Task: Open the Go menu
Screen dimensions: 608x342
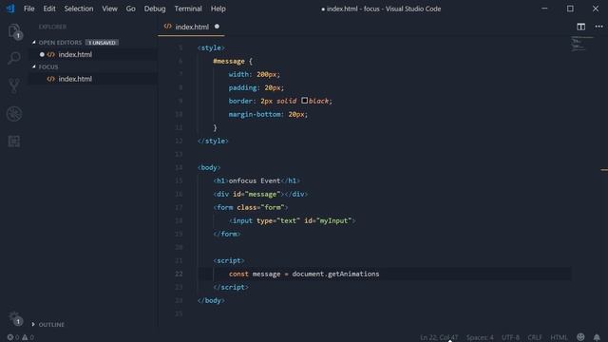Action: tap(131, 9)
